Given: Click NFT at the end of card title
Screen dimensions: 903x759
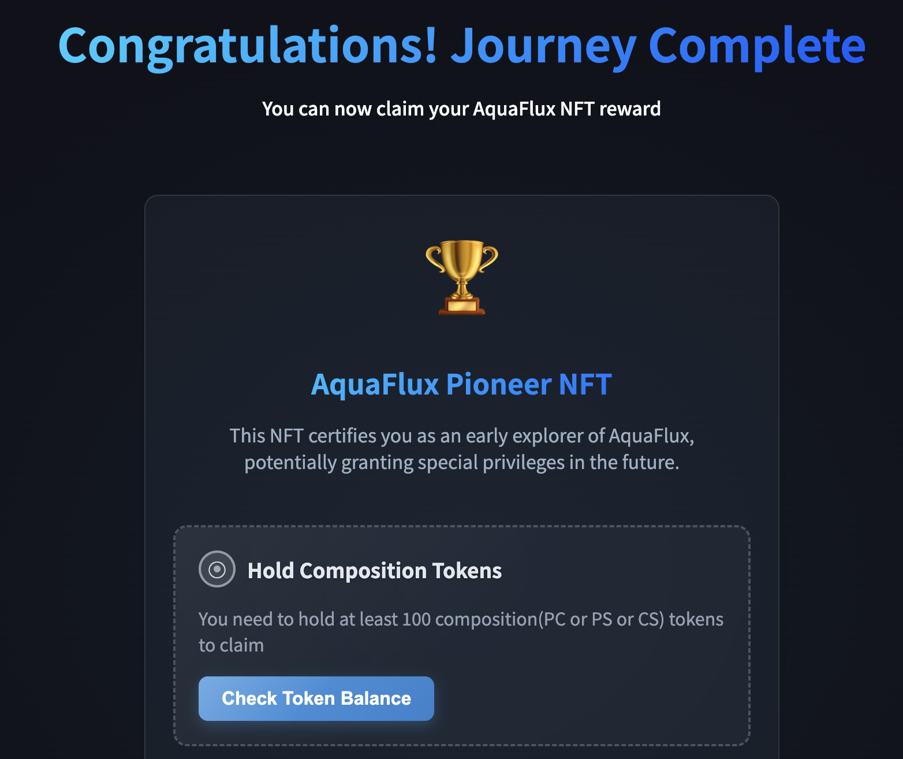Looking at the screenshot, I should point(585,384).
